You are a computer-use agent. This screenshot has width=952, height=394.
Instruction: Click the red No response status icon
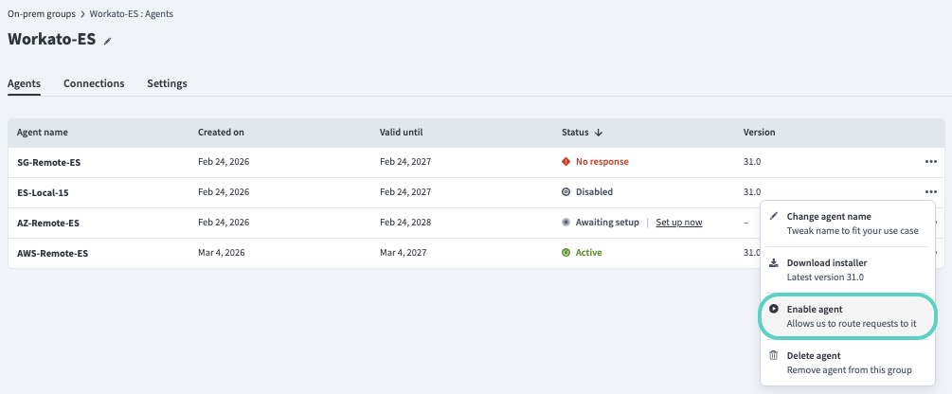point(566,162)
